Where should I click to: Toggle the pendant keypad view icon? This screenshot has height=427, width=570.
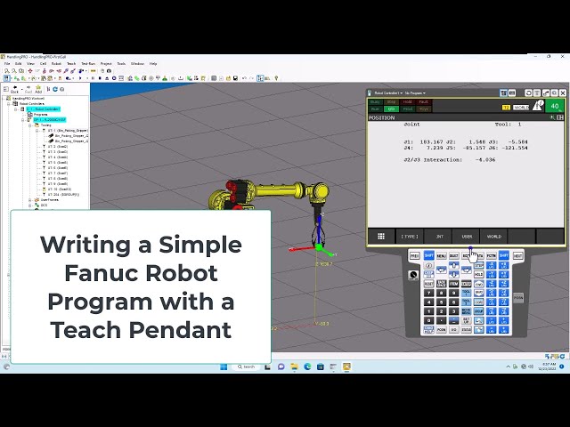point(512,93)
